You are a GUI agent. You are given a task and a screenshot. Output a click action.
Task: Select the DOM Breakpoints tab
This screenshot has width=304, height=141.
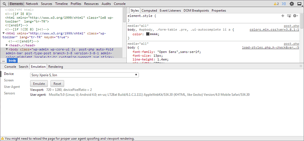pyautogui.click(x=196, y=11)
